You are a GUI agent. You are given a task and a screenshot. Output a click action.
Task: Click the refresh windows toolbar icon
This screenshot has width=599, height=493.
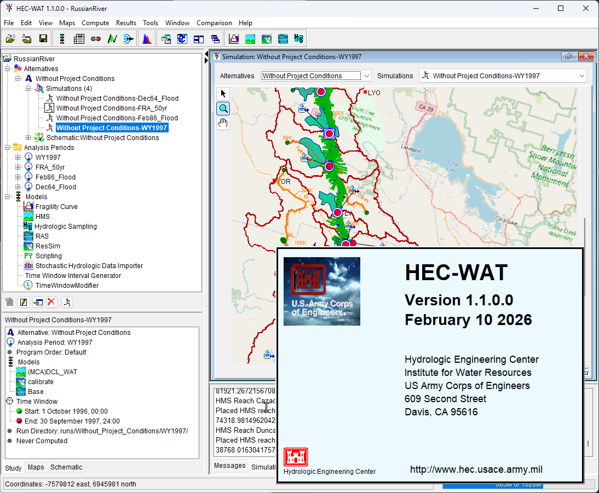182,38
